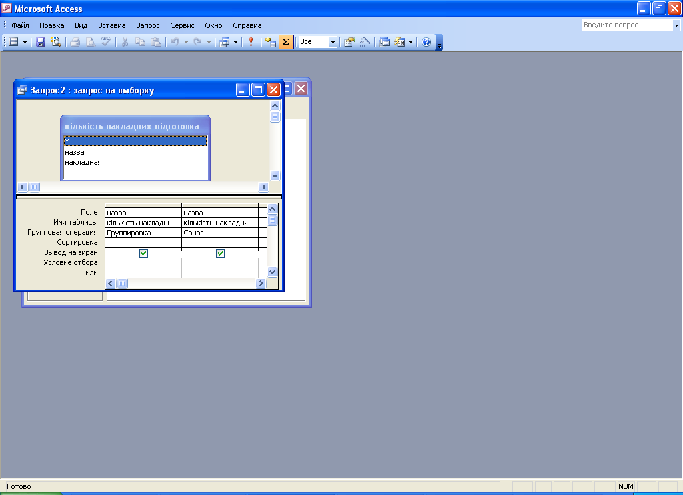Click second column 'назва' field cell
This screenshot has width=683, height=495.
[x=220, y=213]
